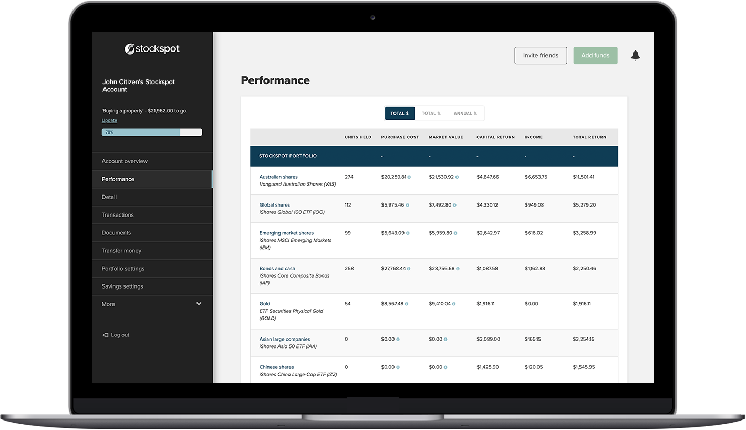Click the Stockspot logo

pos(152,48)
